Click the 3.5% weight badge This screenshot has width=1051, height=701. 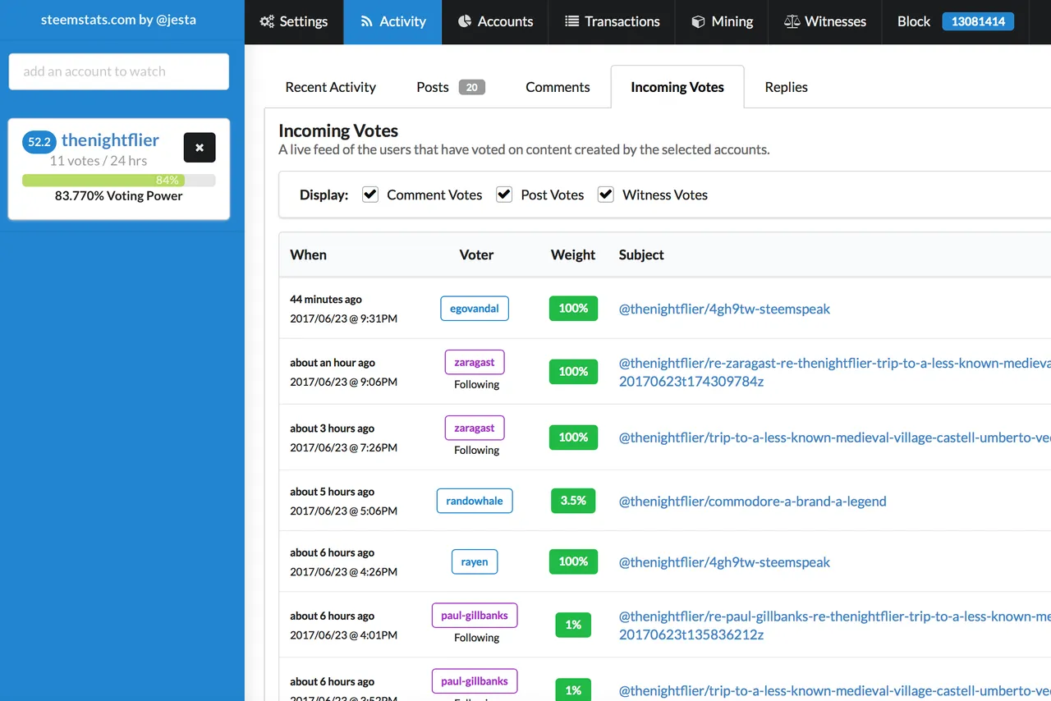tap(573, 500)
